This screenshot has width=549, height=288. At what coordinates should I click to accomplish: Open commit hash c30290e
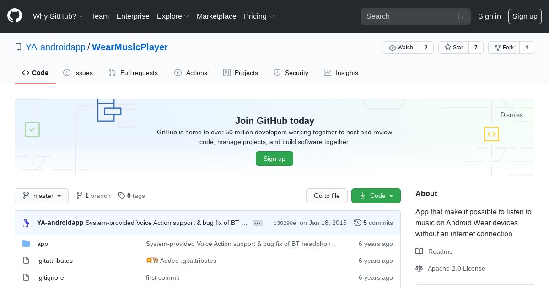pyautogui.click(x=285, y=223)
